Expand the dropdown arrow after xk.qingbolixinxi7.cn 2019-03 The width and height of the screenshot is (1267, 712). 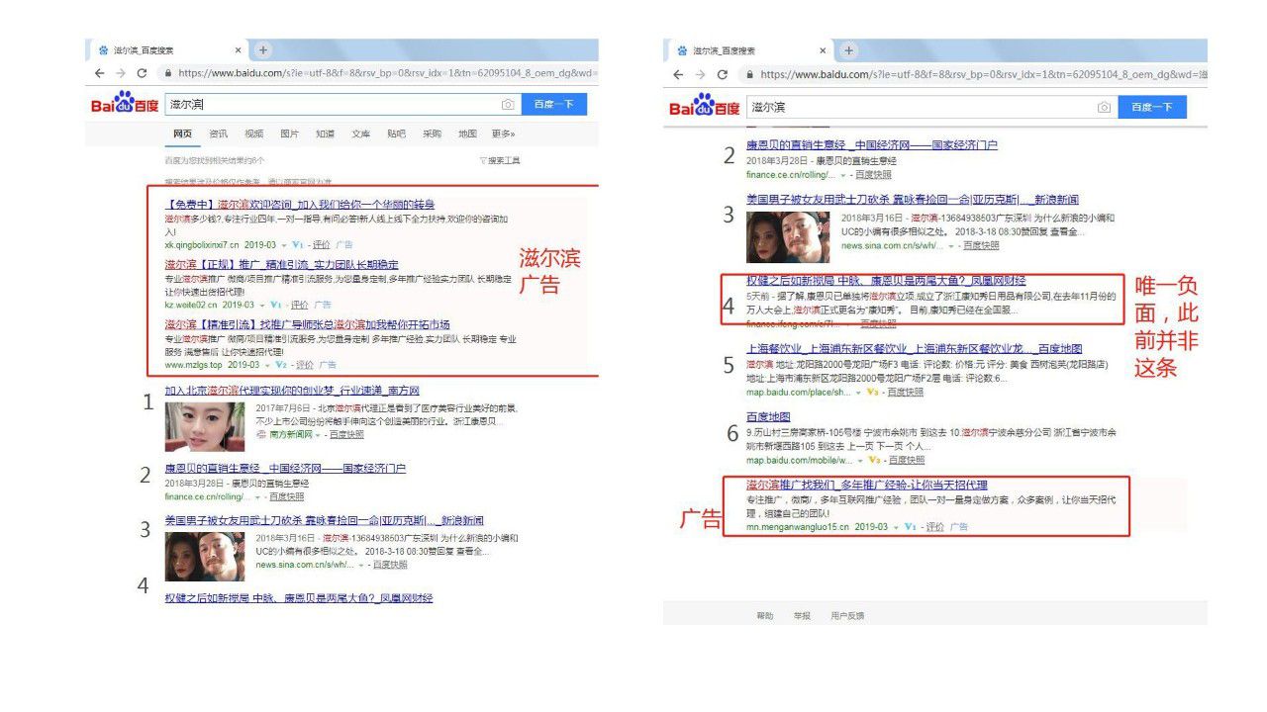click(x=284, y=245)
